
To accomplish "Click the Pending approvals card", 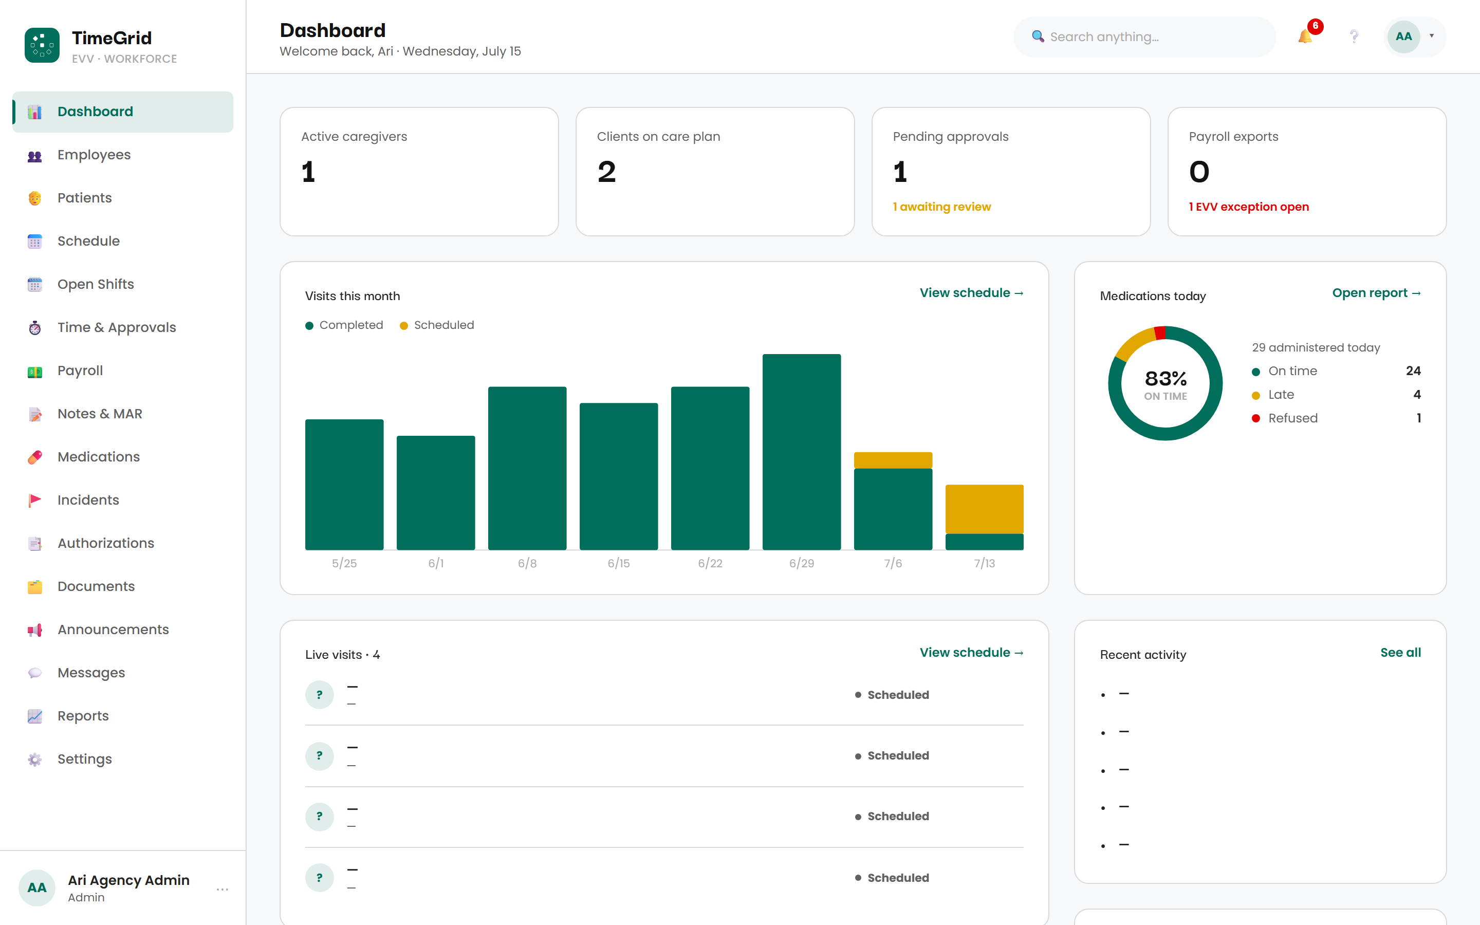I will (x=1011, y=172).
